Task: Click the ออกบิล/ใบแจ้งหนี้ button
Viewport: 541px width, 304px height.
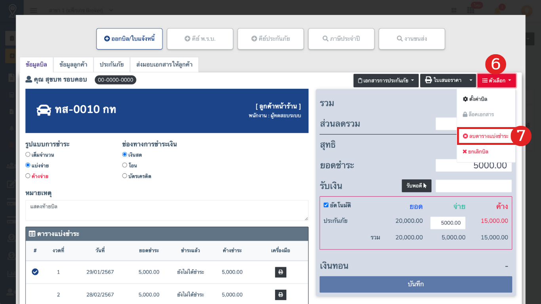Action: tap(130, 39)
